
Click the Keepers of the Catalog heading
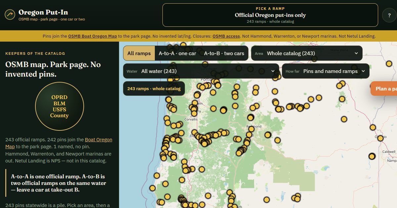click(35, 53)
